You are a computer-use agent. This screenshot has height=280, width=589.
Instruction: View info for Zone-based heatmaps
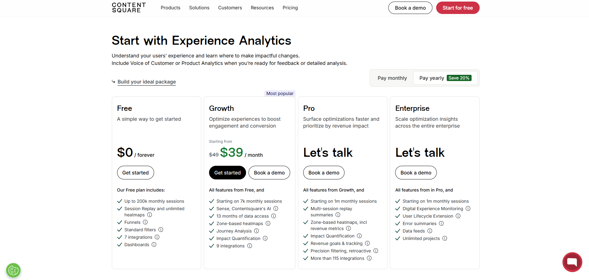point(268,224)
